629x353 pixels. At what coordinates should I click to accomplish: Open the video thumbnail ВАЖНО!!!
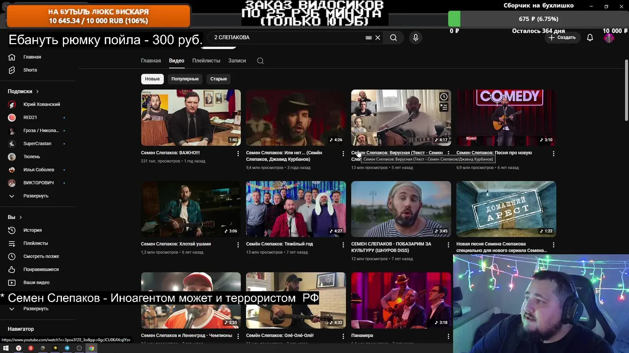coord(191,118)
